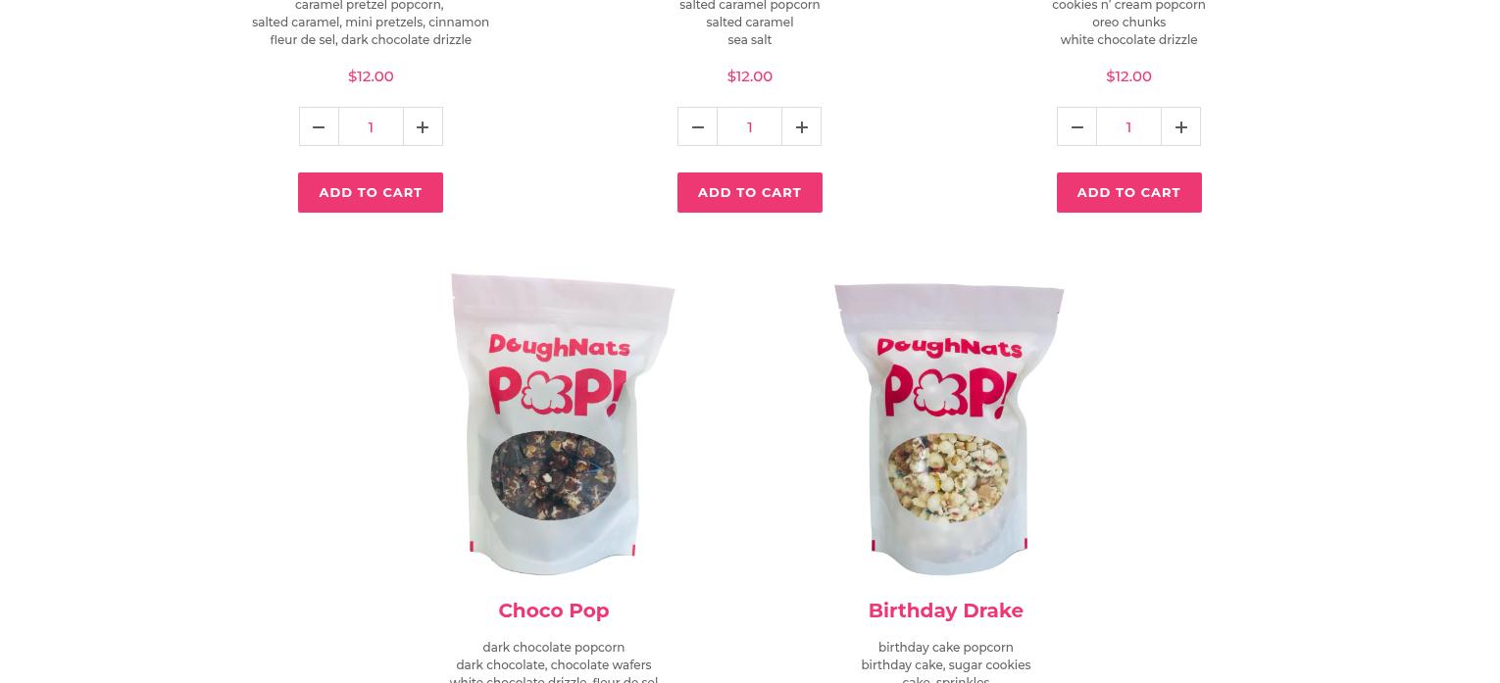Viewport: 1500px width, 683px height.
Task: Add caramel pretzel popcorn to cart
Action: click(371, 192)
